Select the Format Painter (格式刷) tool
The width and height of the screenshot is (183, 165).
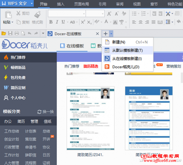click(38, 17)
